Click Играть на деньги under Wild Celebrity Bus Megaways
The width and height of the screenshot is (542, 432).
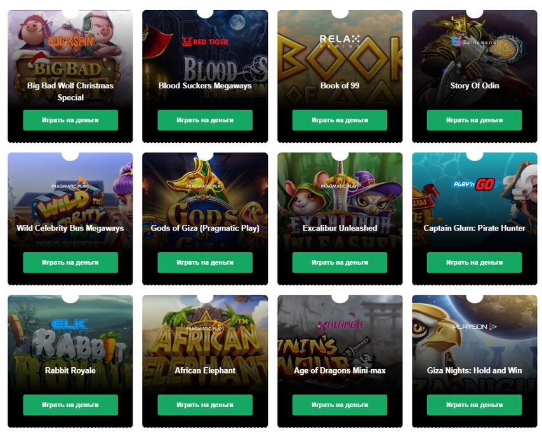click(70, 262)
